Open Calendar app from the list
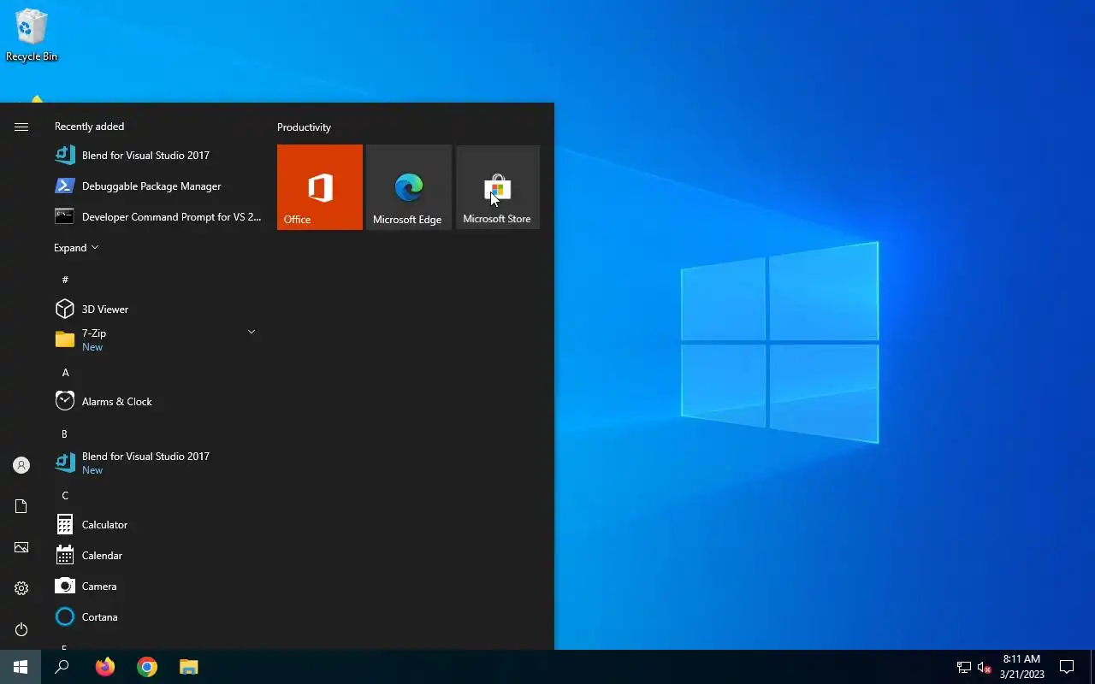 [x=157, y=555]
